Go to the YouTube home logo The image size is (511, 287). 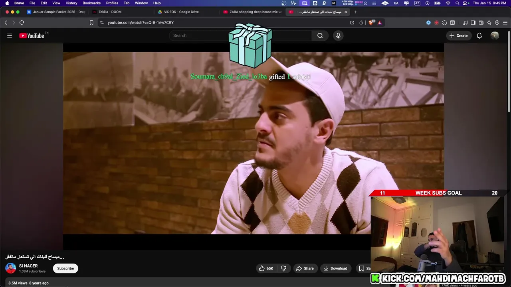point(32,35)
